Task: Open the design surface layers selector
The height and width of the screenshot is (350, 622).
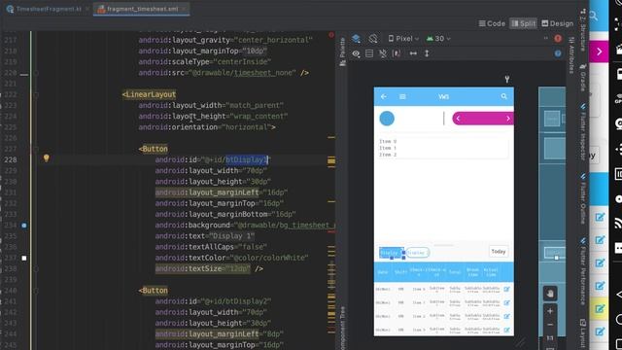Action: pyautogui.click(x=356, y=39)
